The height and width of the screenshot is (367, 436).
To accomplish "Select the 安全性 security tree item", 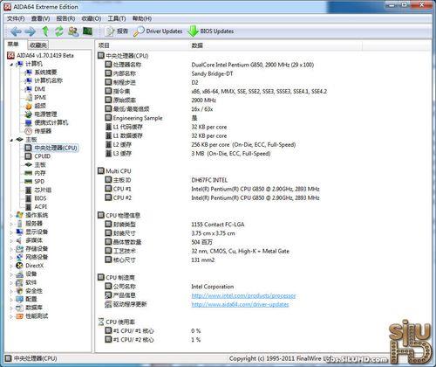I will (x=30, y=291).
